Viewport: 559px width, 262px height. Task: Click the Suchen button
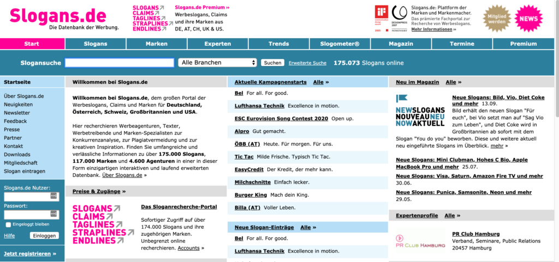point(273,63)
